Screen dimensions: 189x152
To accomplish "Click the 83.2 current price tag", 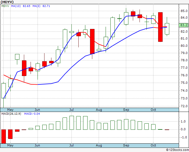I will click(x=184, y=25).
